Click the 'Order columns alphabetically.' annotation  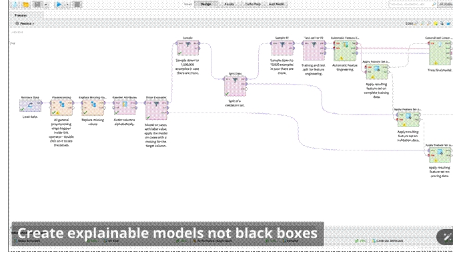[x=124, y=122]
